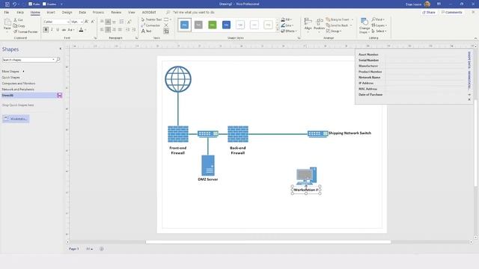Click the Tell me what you want to do box
Screen dimensions: 479x269
point(193,13)
